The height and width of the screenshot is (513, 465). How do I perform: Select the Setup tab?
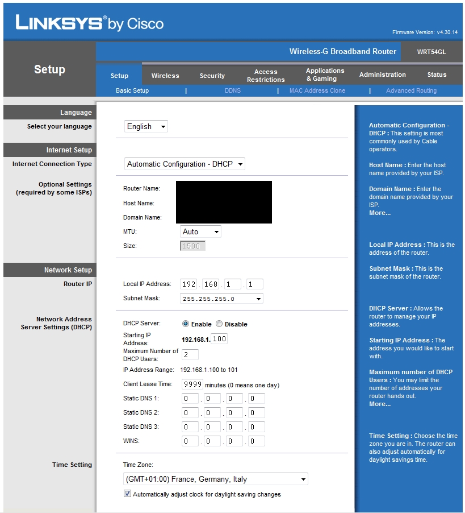[x=119, y=76]
